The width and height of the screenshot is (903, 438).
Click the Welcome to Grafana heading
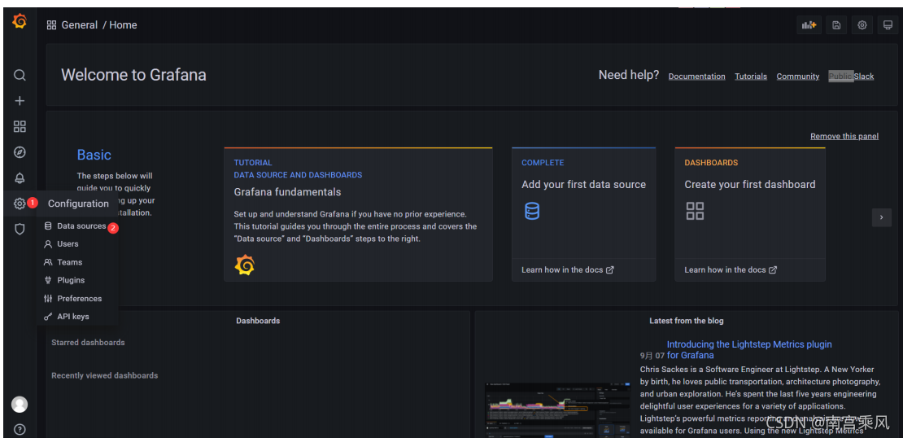133,75
